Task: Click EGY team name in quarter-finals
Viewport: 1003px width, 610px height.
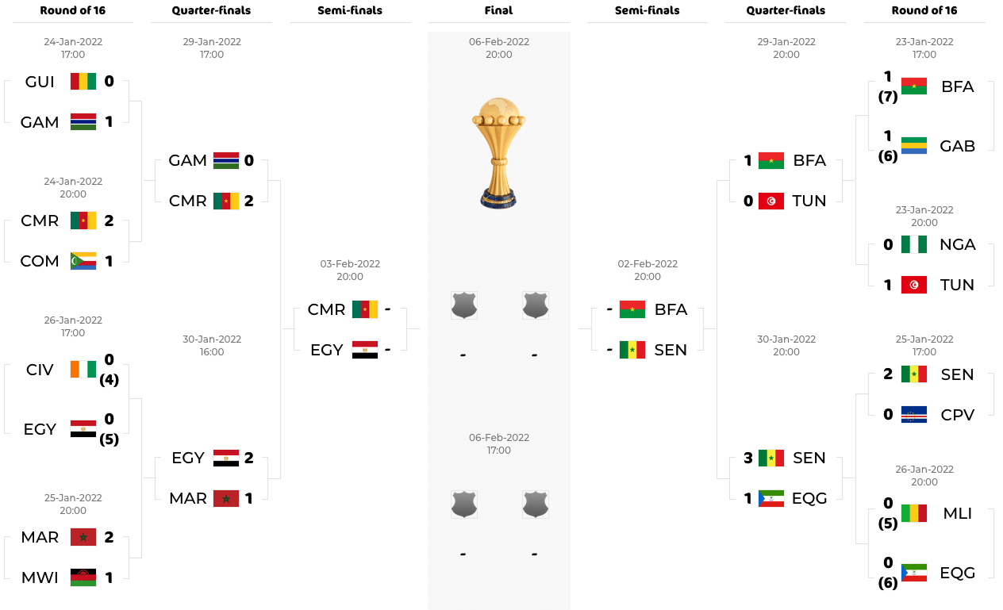Action: tap(188, 458)
